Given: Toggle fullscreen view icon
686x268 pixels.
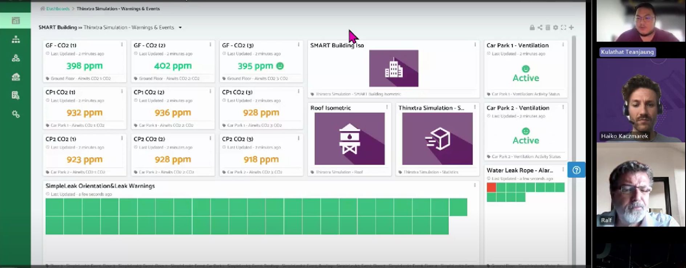Looking at the screenshot, I should pos(563,28).
